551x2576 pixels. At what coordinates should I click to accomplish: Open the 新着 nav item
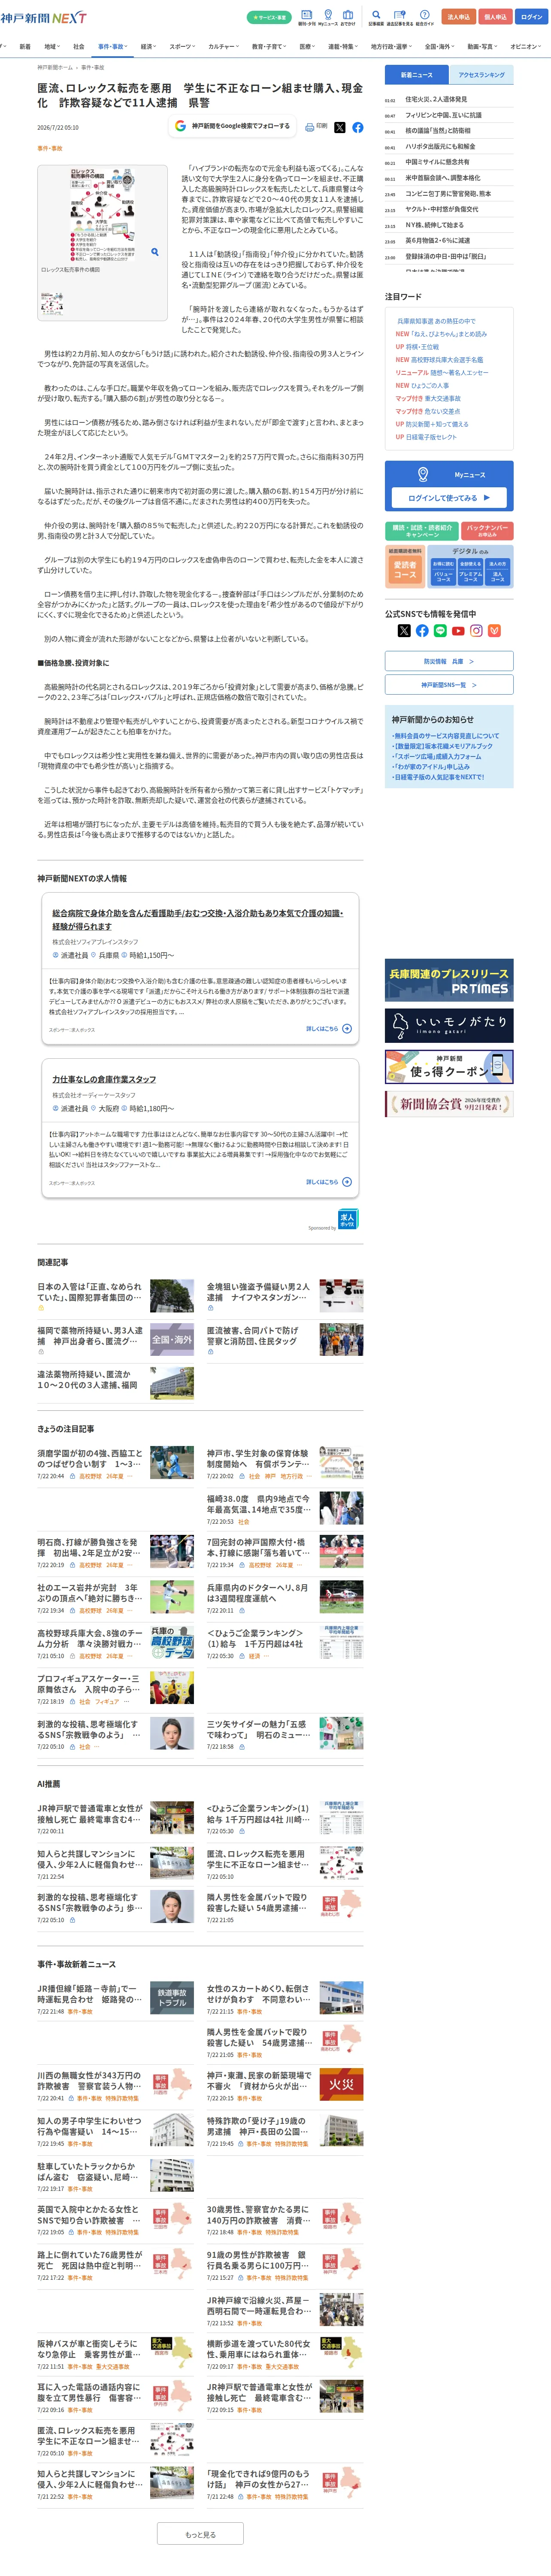[25, 46]
